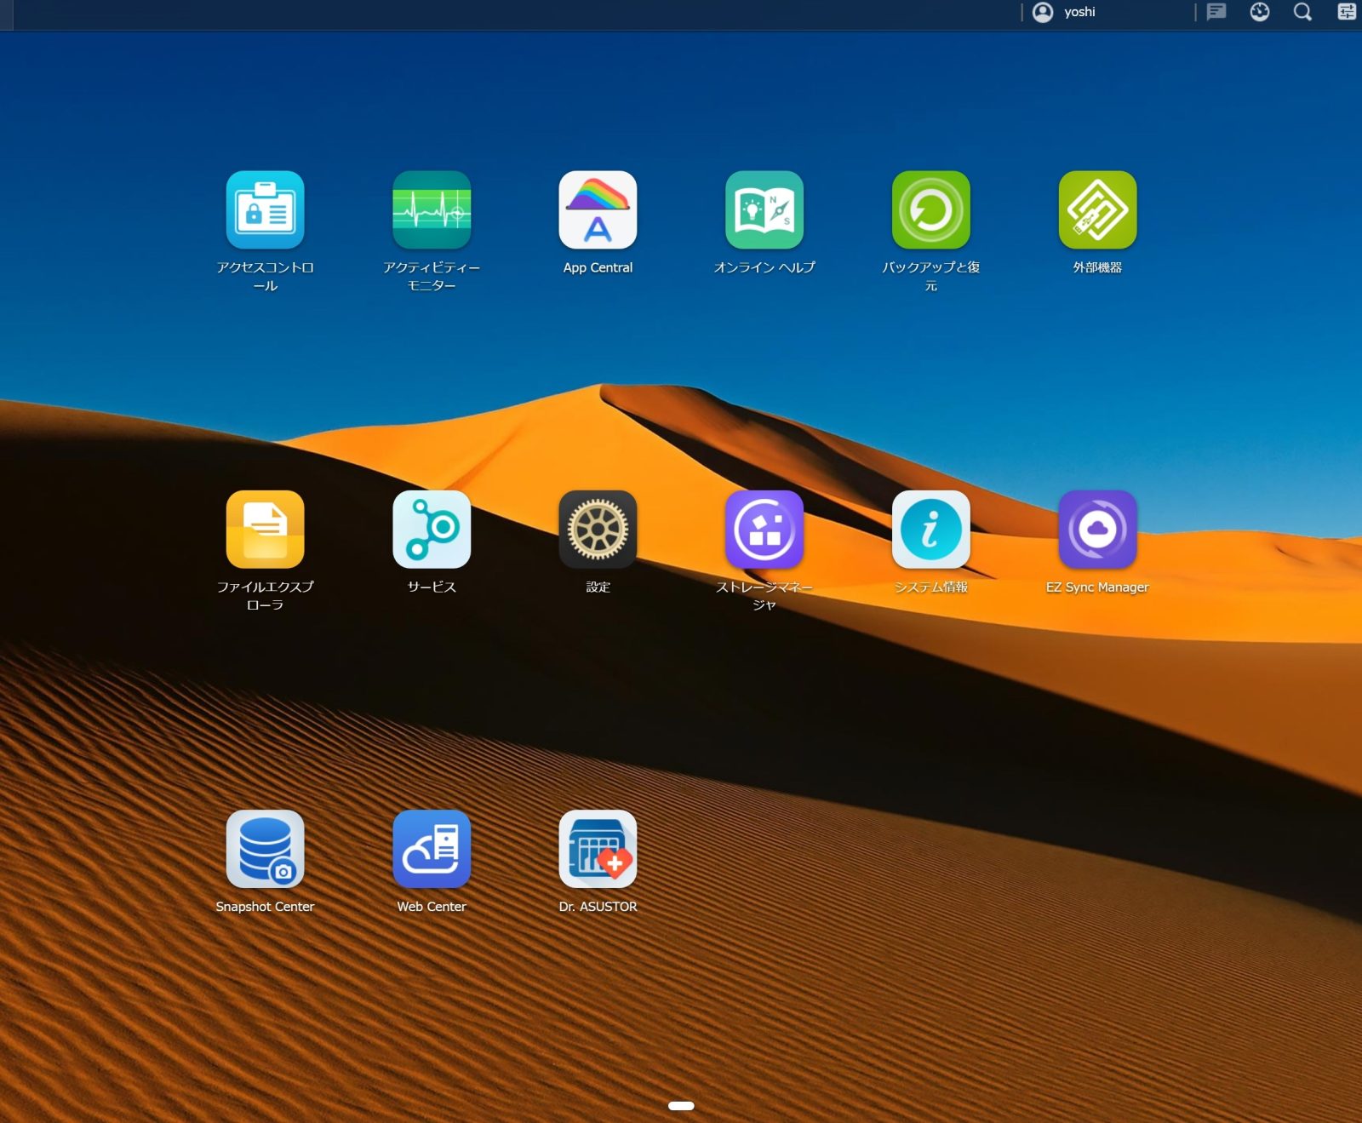Open the Services app
The image size is (1362, 1123).
[x=432, y=530]
